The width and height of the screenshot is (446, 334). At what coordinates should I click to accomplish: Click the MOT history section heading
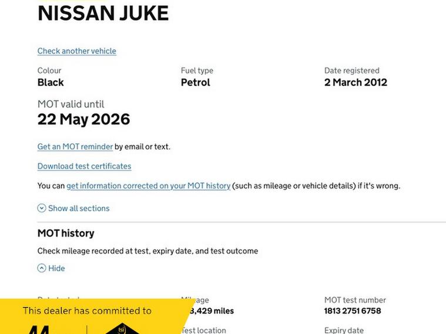tap(66, 233)
